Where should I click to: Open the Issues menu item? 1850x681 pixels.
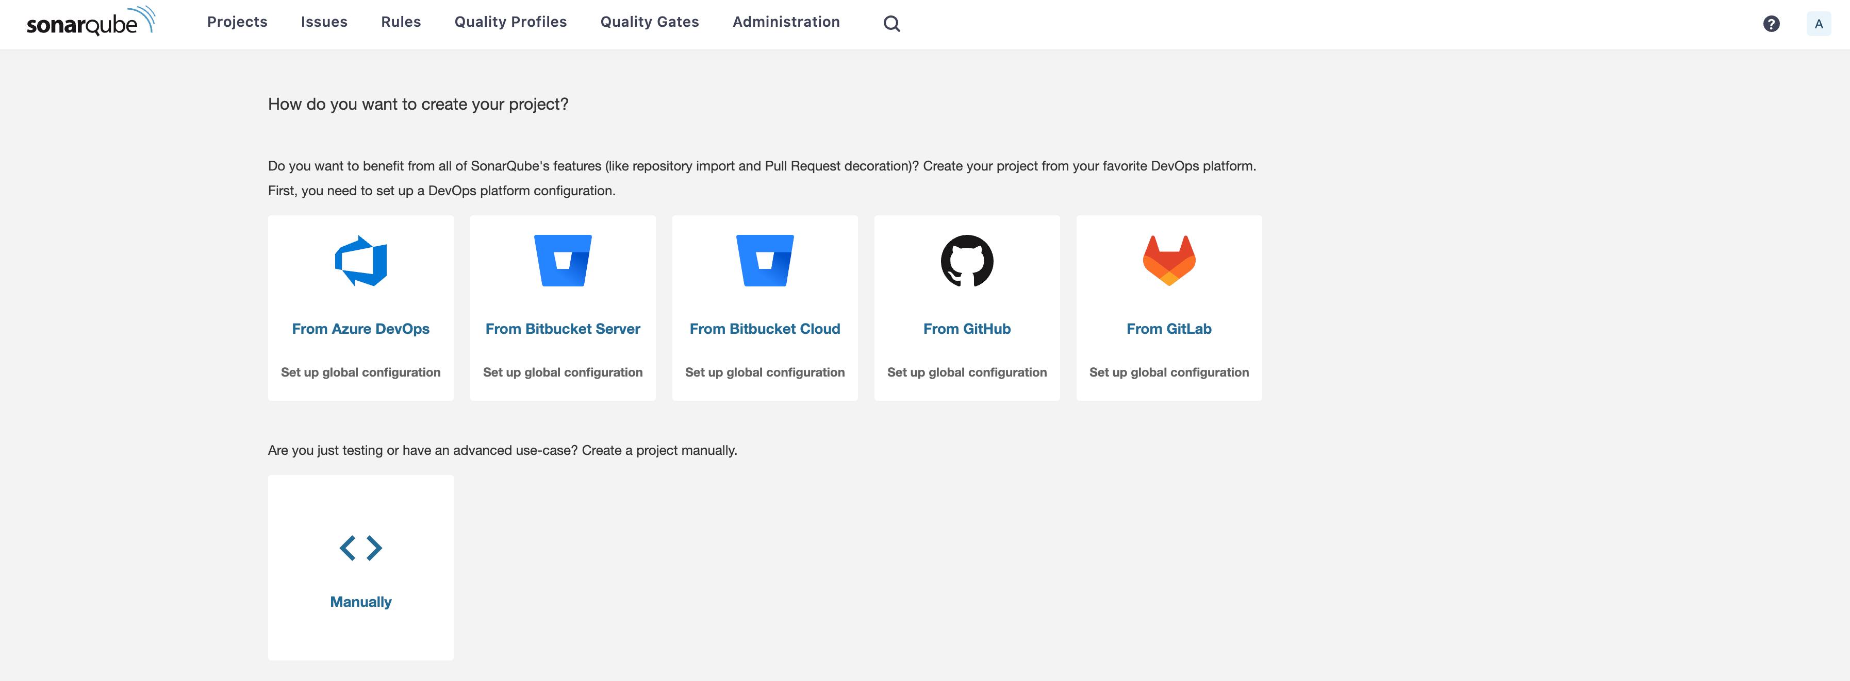(x=324, y=22)
